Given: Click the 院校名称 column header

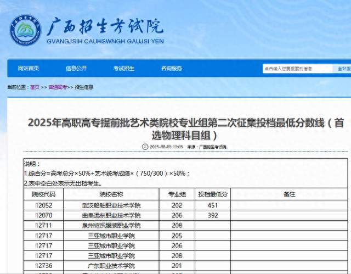Looking at the screenshot, I should click(111, 194).
